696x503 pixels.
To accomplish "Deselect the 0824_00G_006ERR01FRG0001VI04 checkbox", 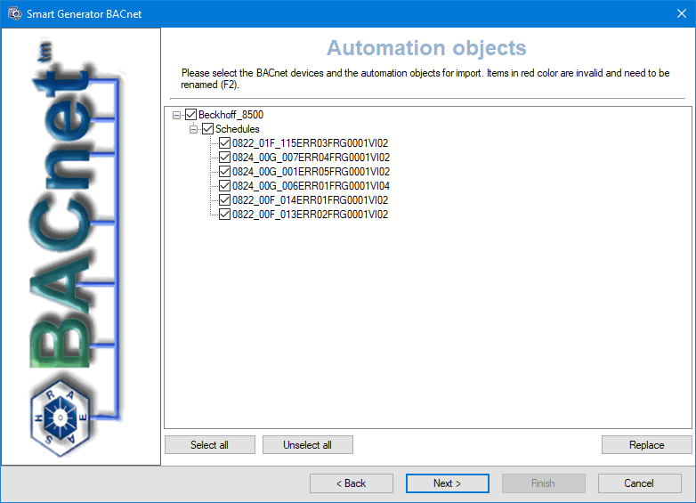I will pyautogui.click(x=225, y=186).
